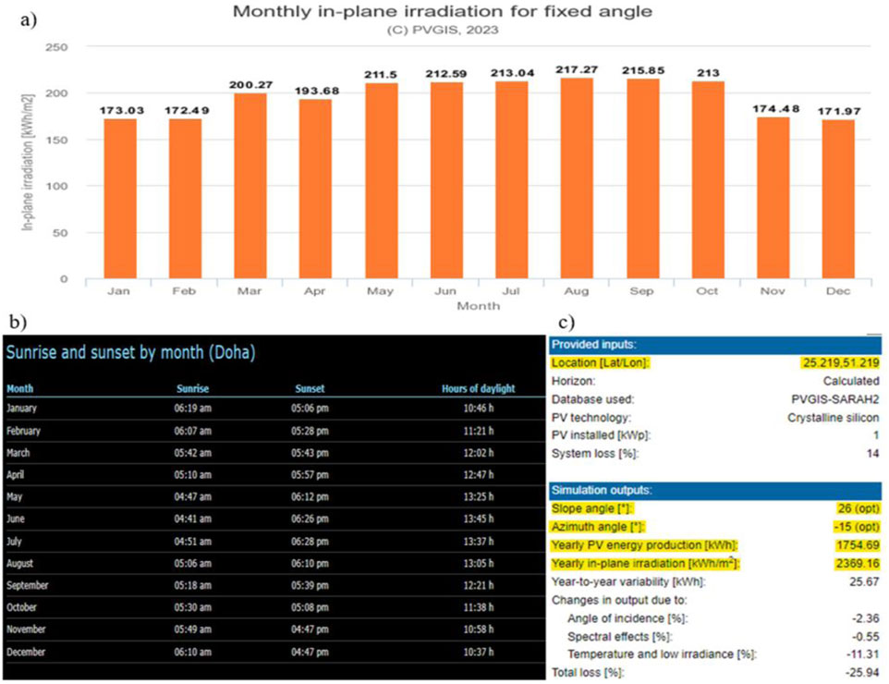The height and width of the screenshot is (684, 889).
Task: Click the orange January bar in the chart
Action: click(x=120, y=199)
